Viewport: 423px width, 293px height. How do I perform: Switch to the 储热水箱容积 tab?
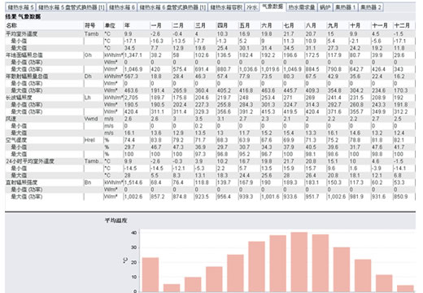pos(226,7)
